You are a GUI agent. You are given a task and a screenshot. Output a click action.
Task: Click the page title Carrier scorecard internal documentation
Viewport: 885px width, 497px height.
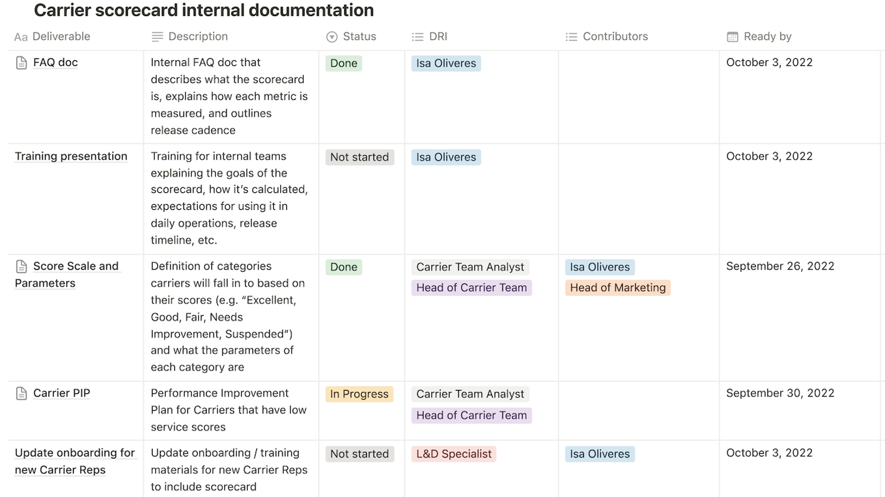pyautogui.click(x=204, y=10)
